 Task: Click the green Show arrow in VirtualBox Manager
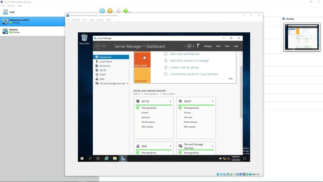(x=125, y=11)
